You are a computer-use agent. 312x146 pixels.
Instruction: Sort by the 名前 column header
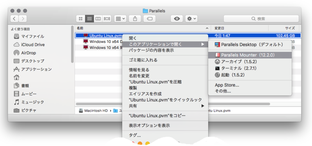click(143, 28)
